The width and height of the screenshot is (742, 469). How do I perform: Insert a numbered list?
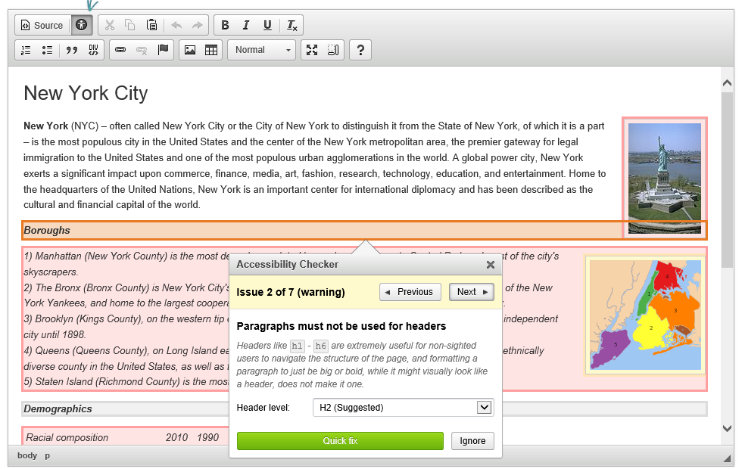coord(26,50)
